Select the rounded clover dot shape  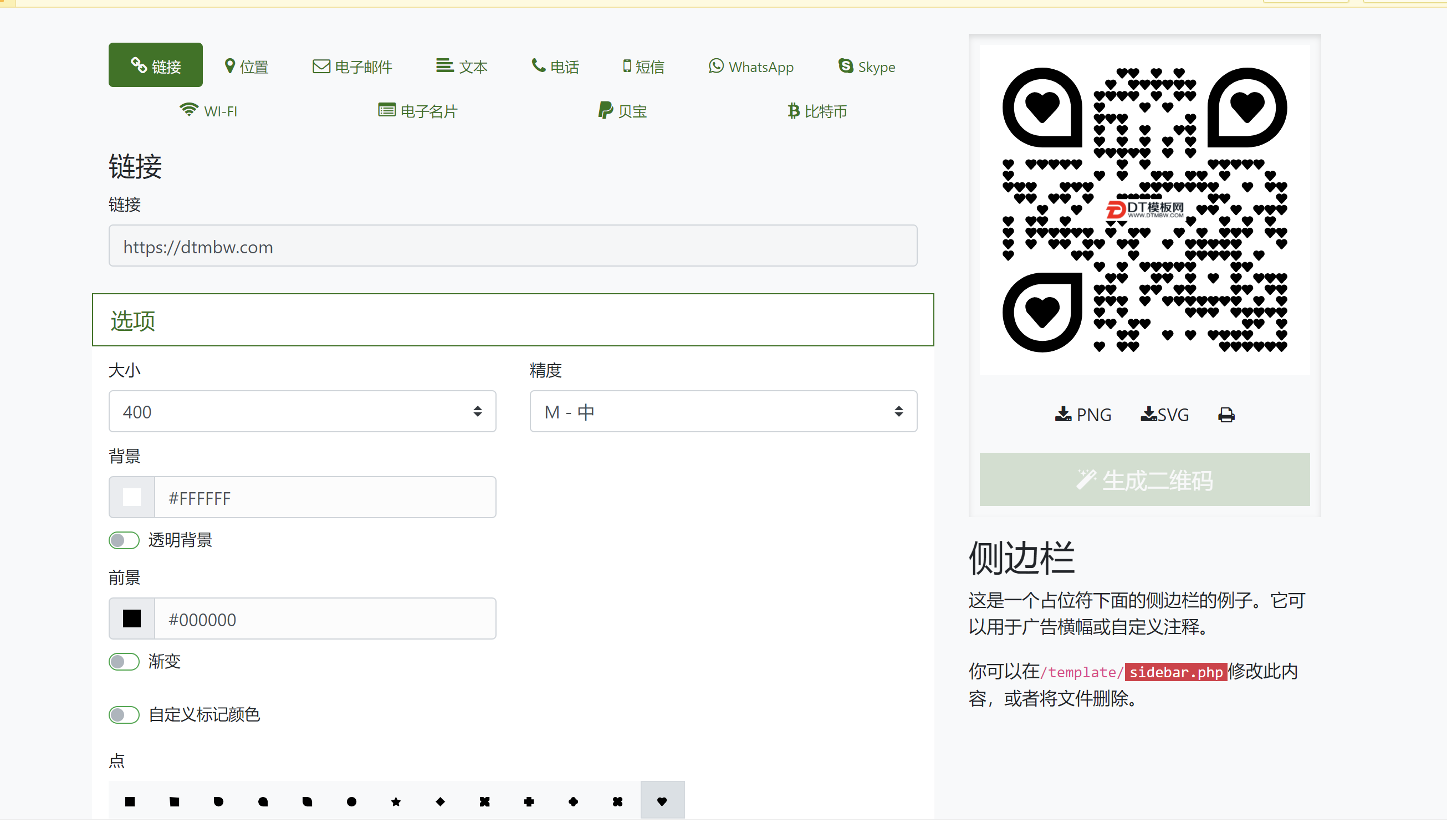tap(573, 801)
